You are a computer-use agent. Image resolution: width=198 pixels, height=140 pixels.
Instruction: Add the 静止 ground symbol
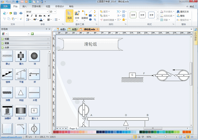point(7,56)
